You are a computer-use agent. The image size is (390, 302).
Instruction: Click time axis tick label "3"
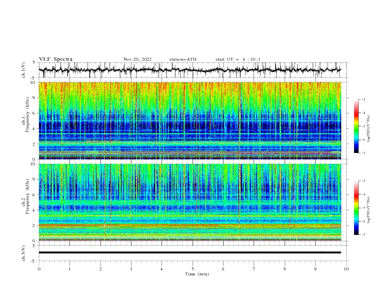(131, 269)
